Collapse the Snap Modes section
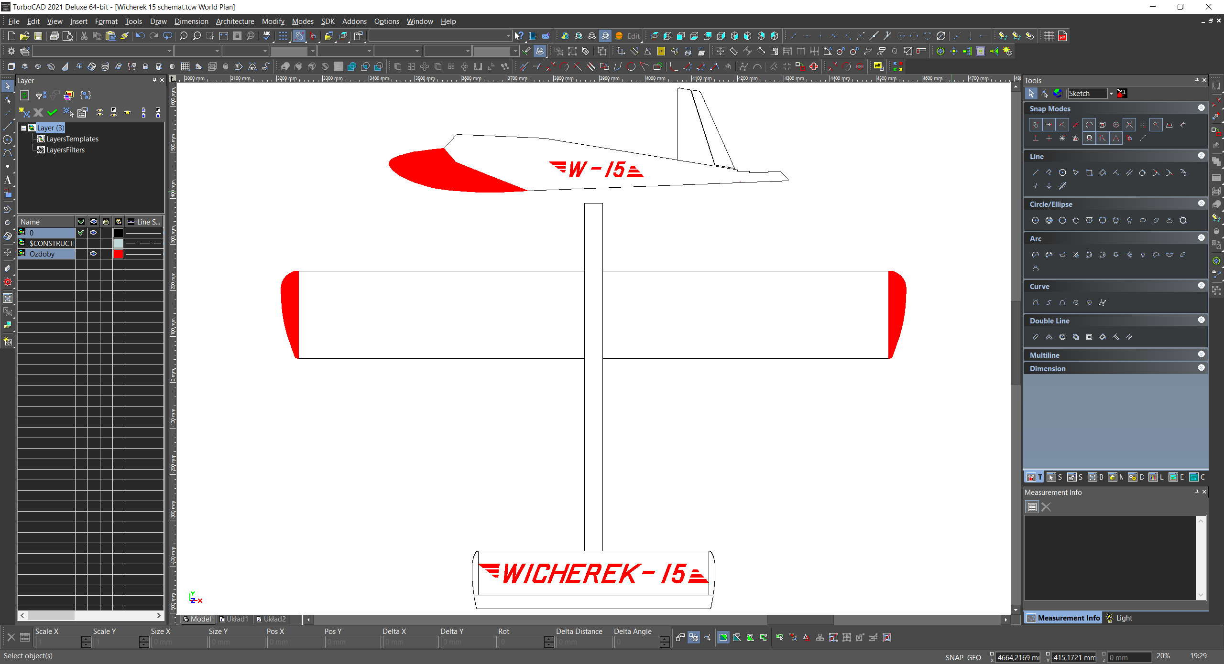The height and width of the screenshot is (664, 1224). (x=1201, y=108)
